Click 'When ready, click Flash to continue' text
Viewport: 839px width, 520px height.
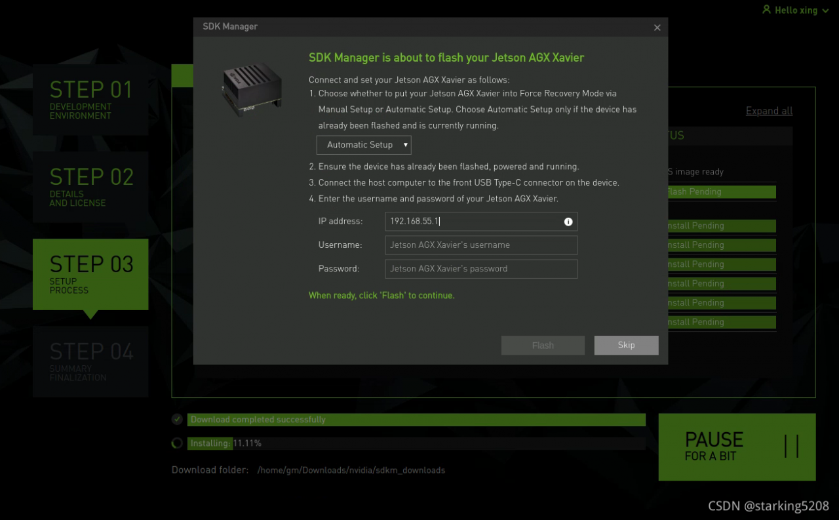(381, 296)
